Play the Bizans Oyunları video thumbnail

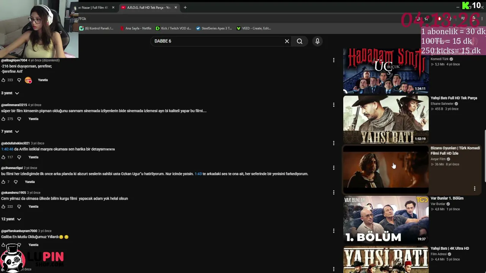tap(386, 169)
